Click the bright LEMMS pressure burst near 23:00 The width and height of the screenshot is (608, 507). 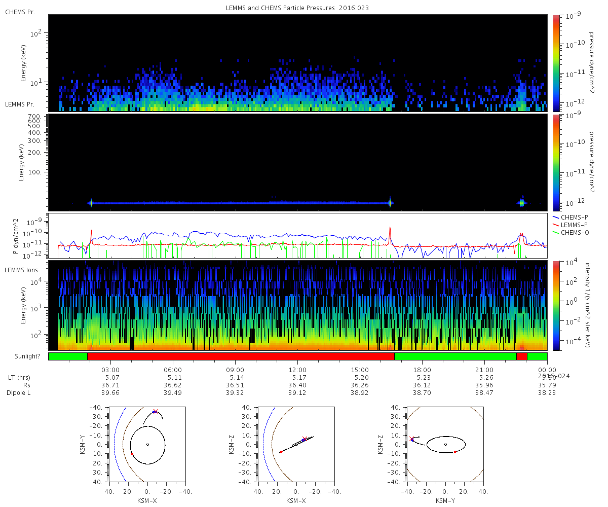click(x=521, y=203)
